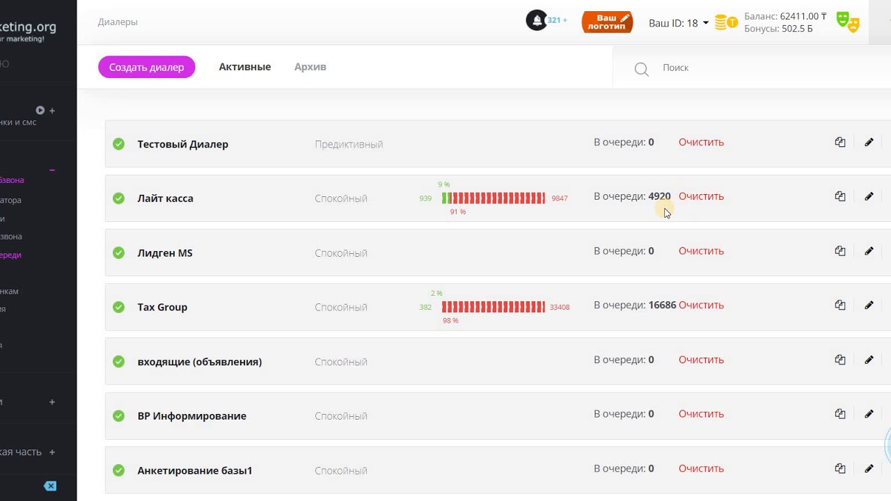891x501 pixels.
Task: Copy the ВР Информирование dialer
Action: [840, 413]
